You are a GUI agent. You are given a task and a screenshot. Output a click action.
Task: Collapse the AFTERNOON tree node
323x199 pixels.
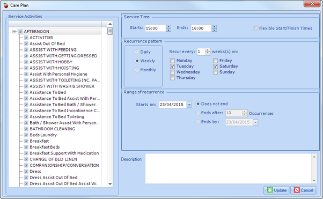tap(13, 32)
